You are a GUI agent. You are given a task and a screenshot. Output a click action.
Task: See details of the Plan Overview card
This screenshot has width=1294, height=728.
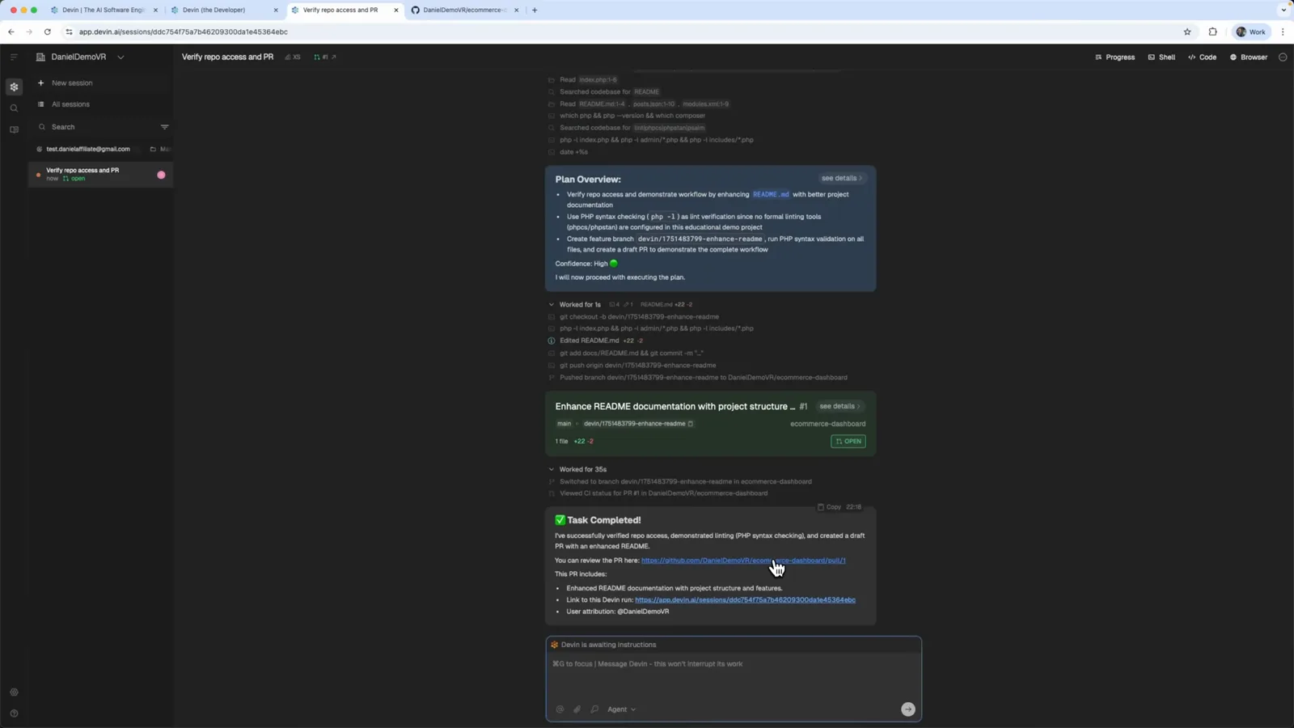[x=842, y=178]
